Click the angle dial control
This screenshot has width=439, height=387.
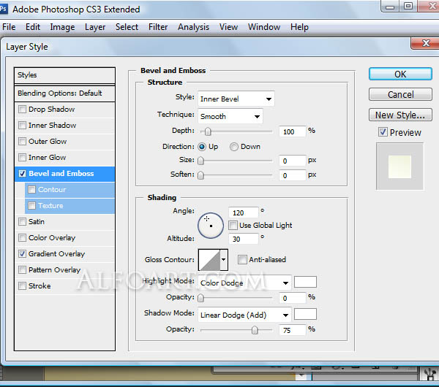pos(211,225)
